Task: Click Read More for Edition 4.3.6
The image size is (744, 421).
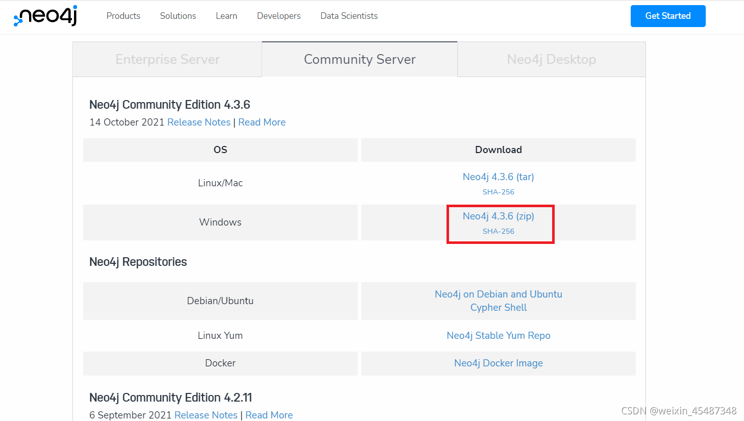Action: tap(262, 122)
